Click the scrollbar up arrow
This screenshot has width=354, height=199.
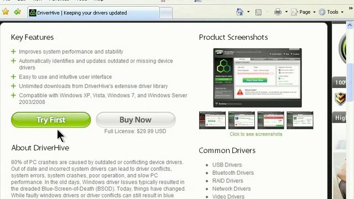350,25
